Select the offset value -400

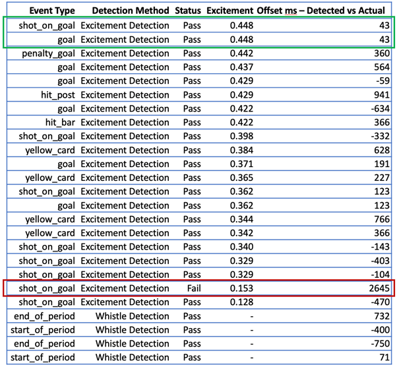(381, 330)
